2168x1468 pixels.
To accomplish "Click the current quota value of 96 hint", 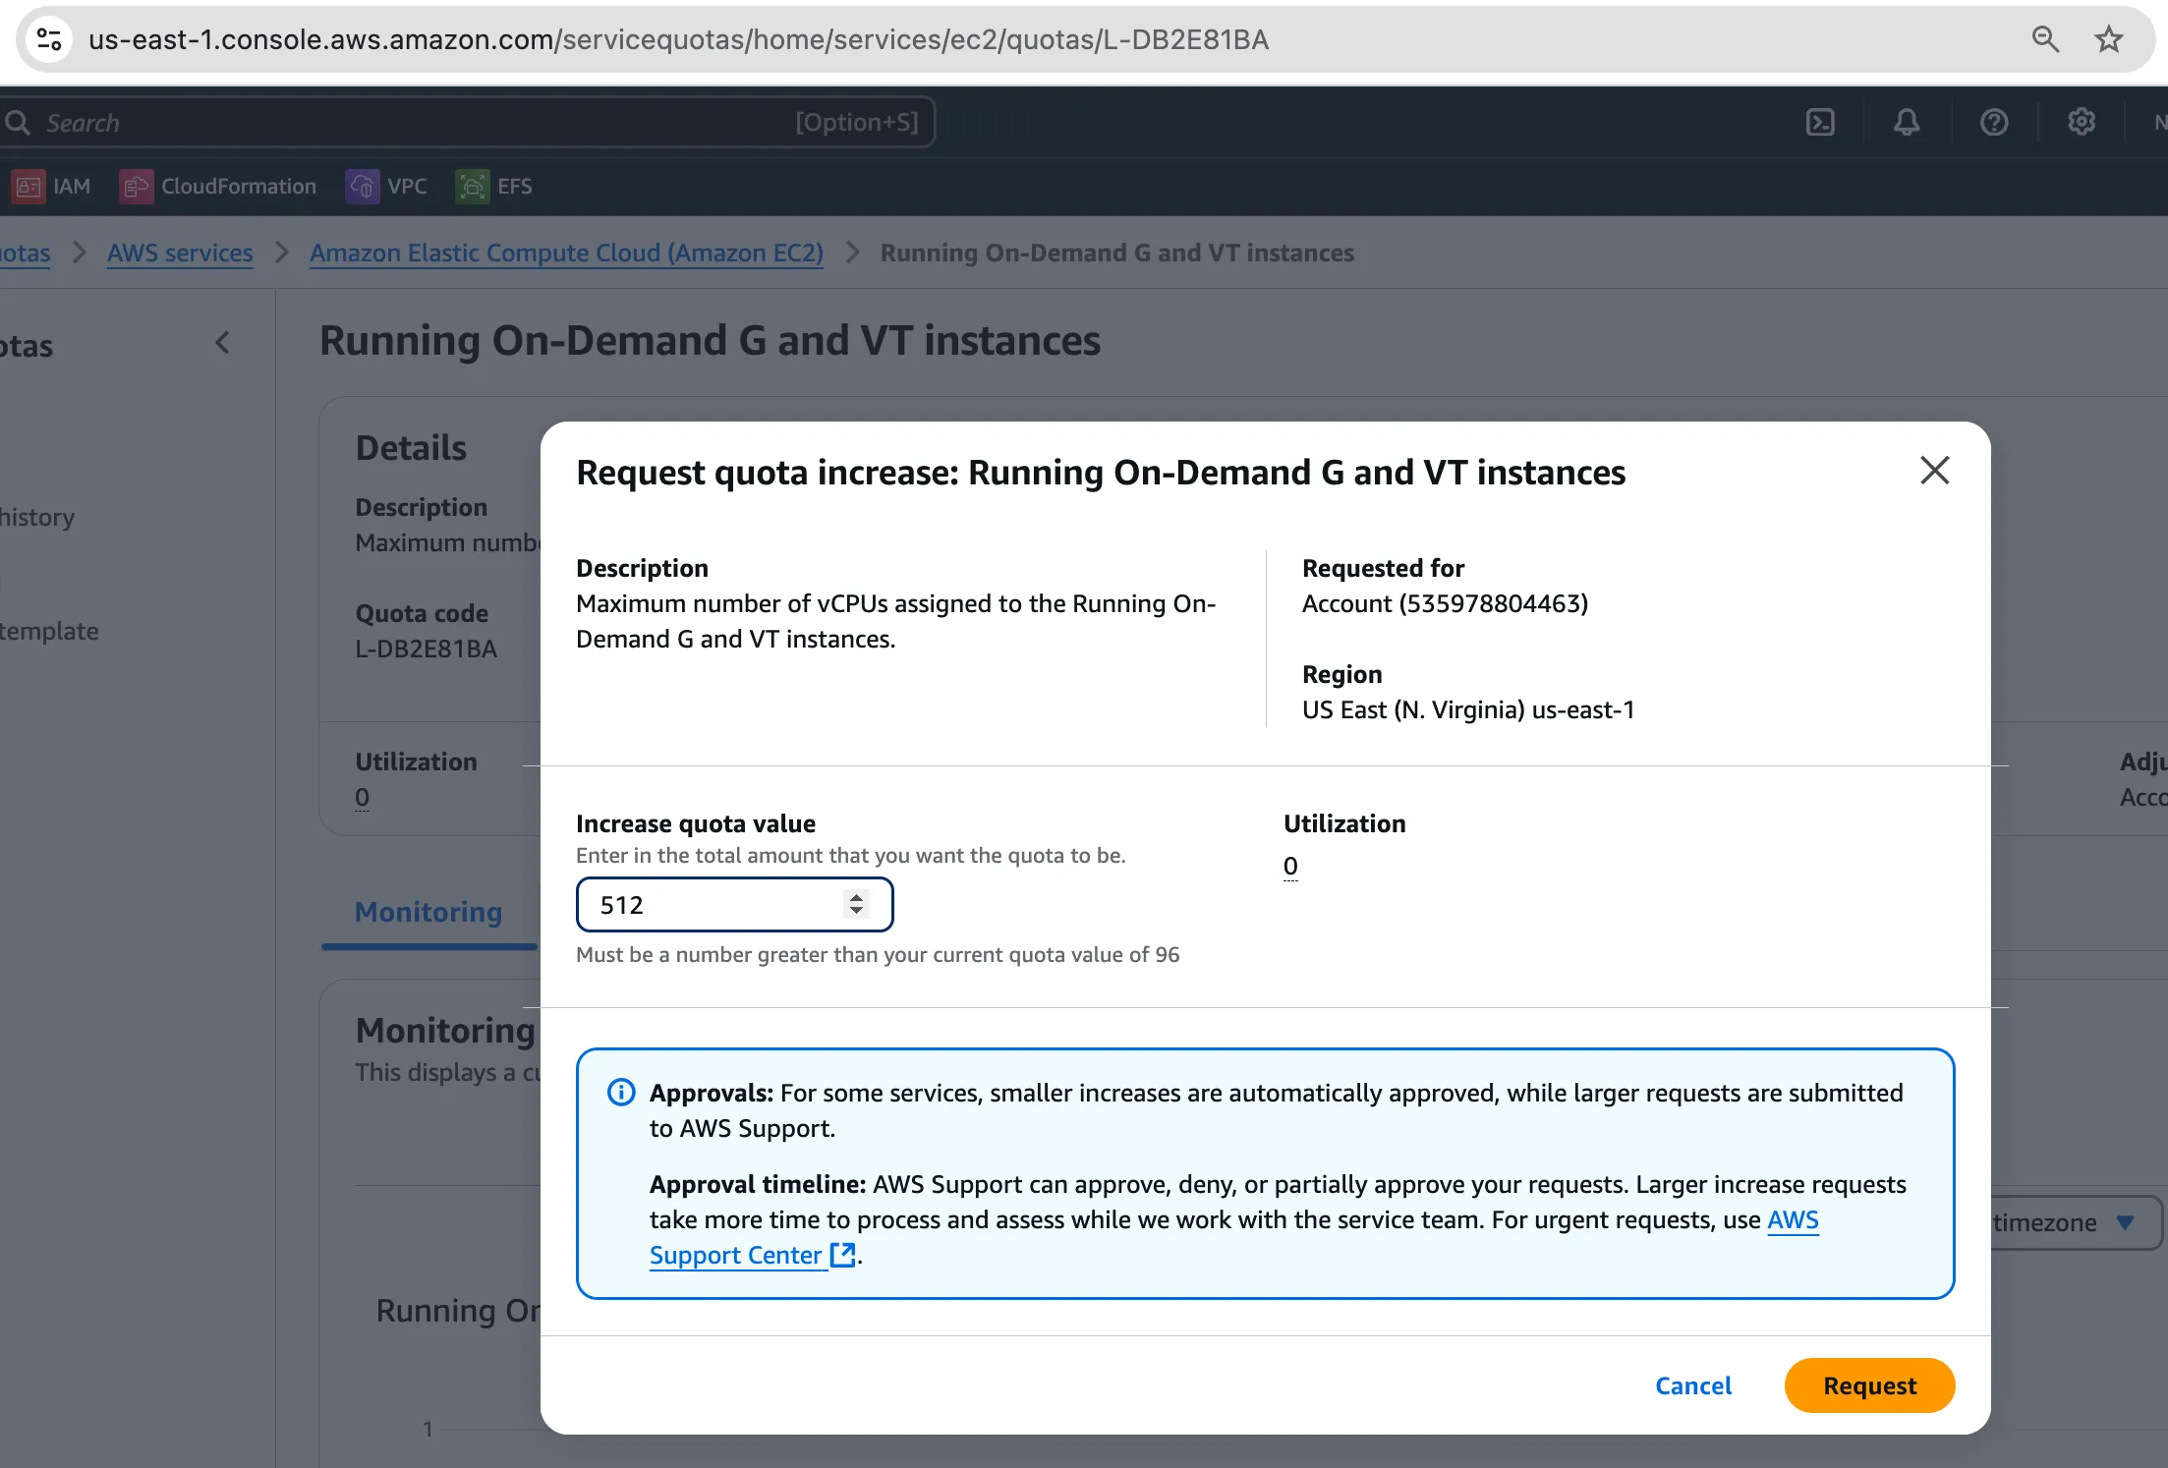I will pyautogui.click(x=878, y=955).
